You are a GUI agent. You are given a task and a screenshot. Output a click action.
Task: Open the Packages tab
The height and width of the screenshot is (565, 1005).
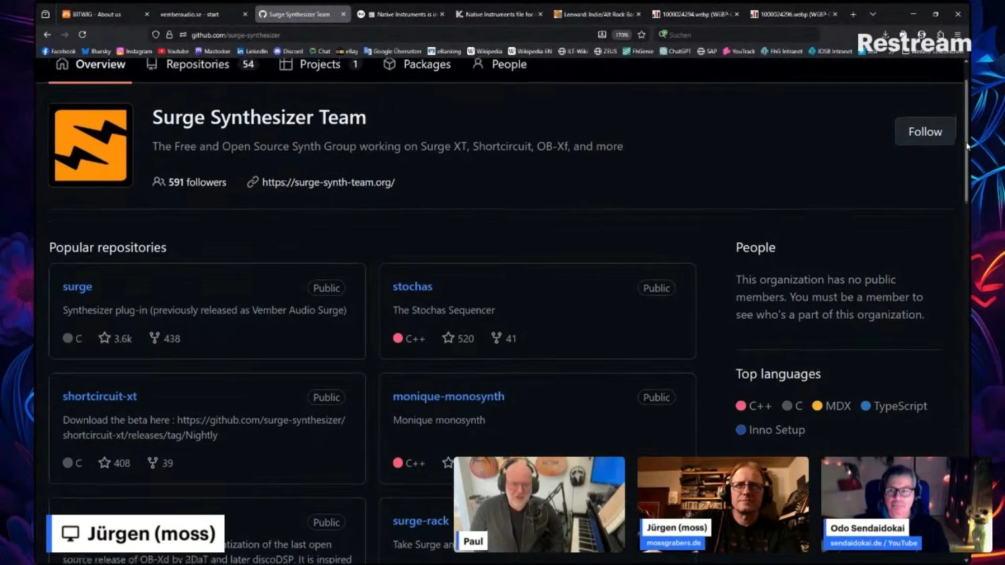[417, 65]
